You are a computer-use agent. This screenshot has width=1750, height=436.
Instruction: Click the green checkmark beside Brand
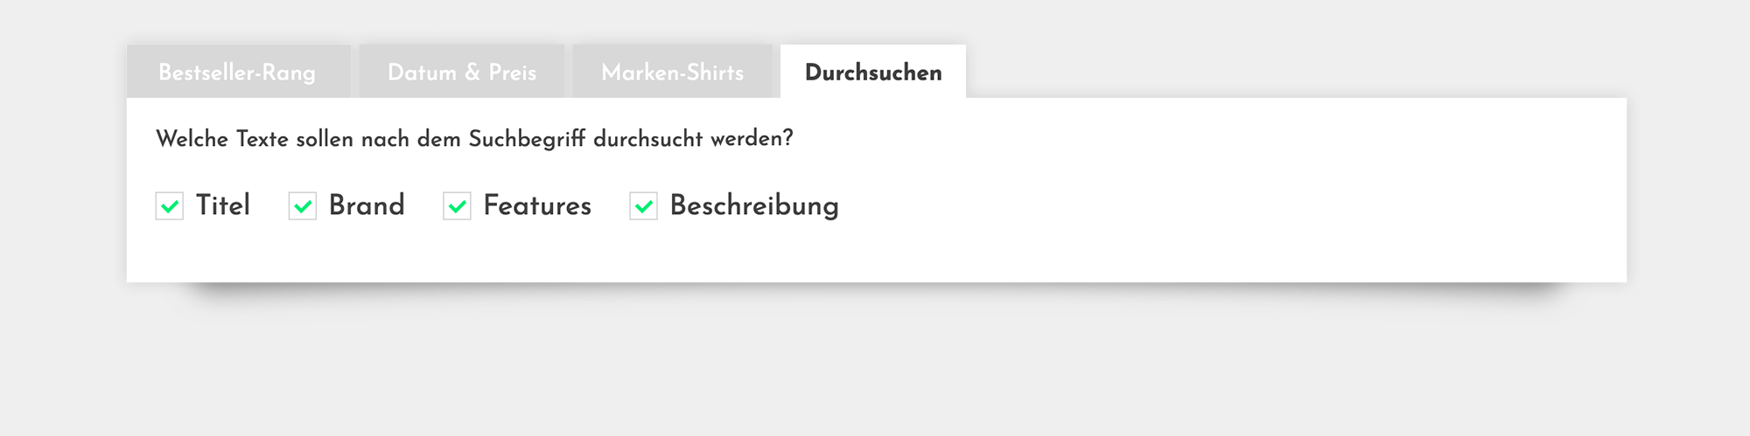click(303, 207)
